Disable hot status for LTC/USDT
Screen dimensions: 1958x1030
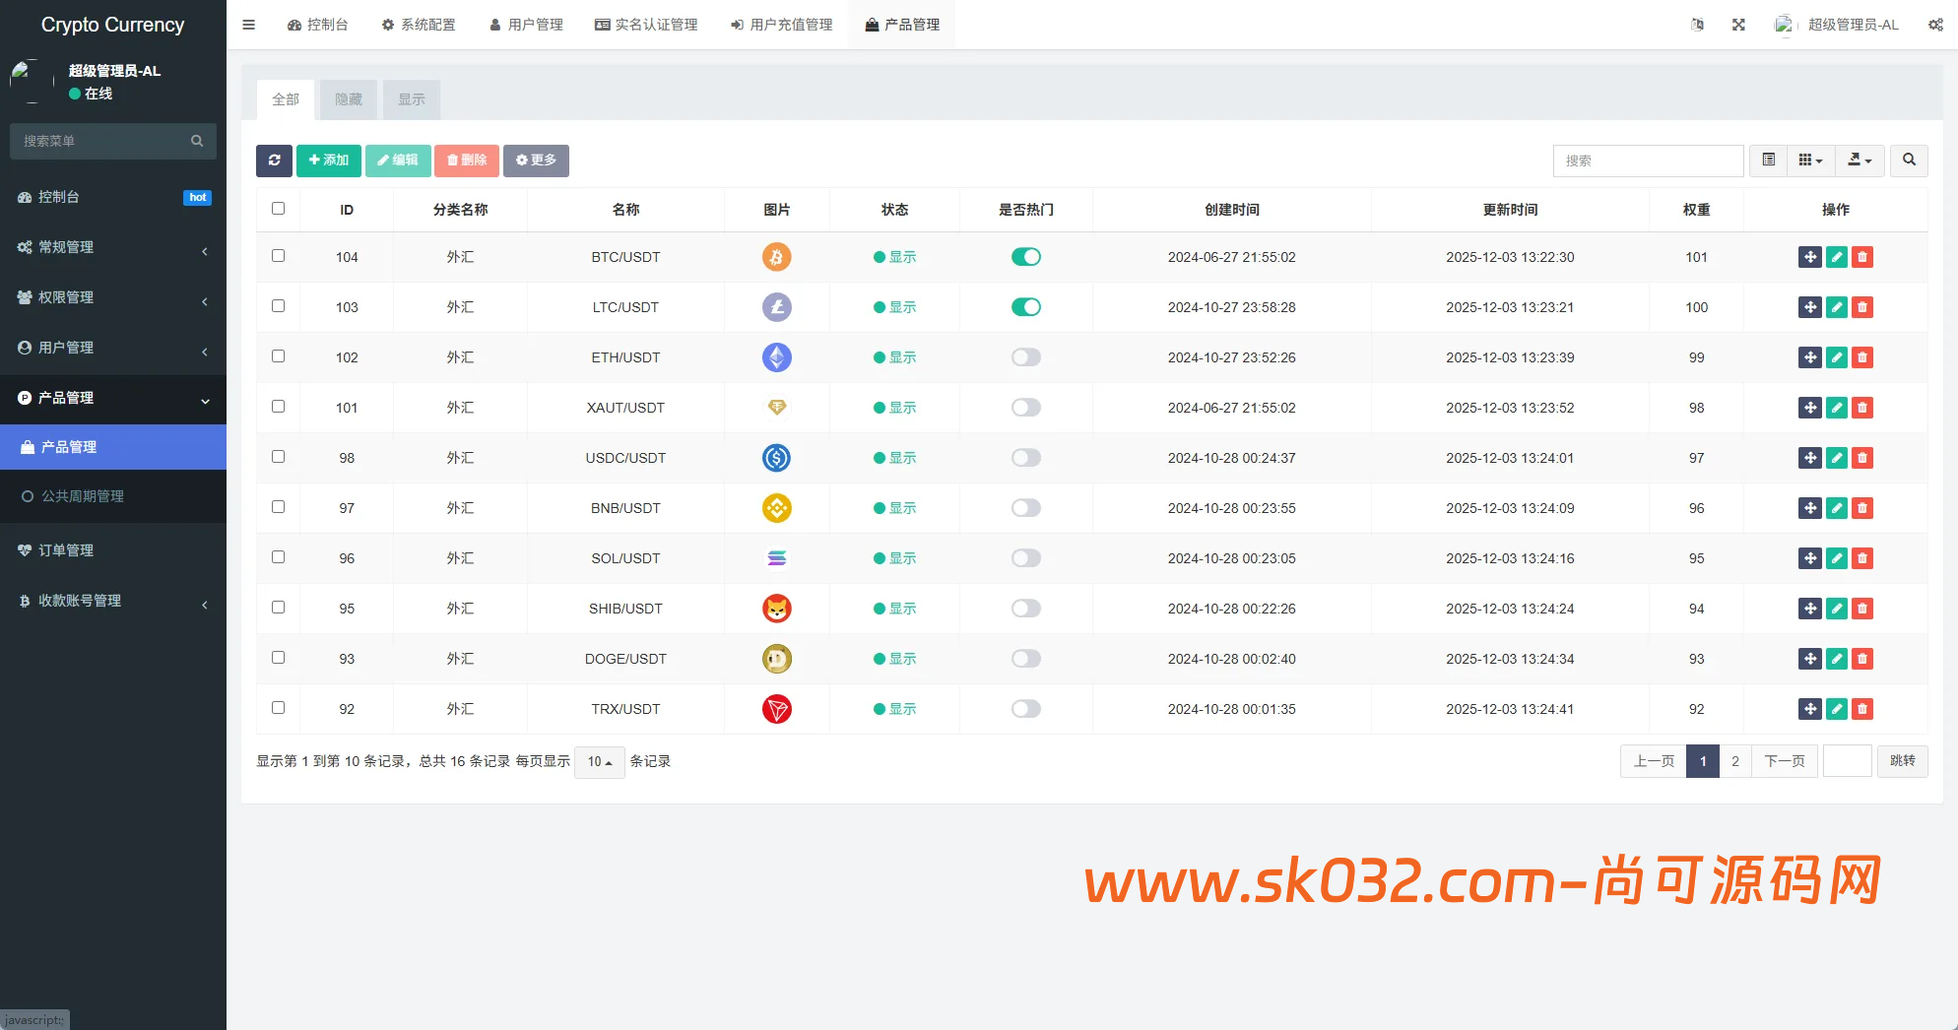coord(1025,306)
